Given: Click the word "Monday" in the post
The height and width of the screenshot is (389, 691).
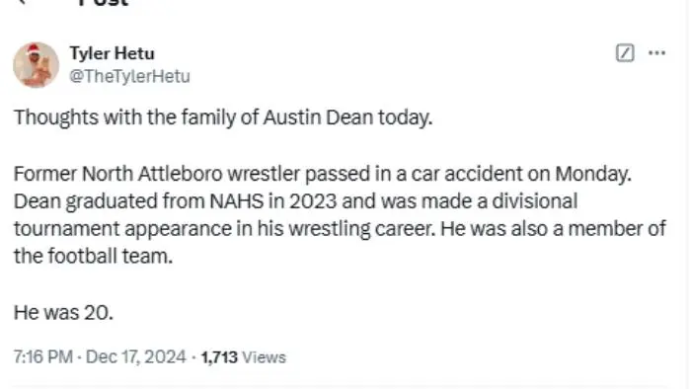Looking at the screenshot, I should 591,175.
